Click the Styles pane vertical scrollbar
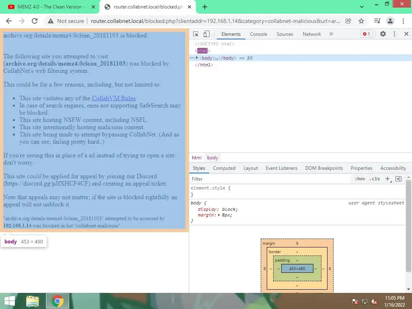 [408, 226]
